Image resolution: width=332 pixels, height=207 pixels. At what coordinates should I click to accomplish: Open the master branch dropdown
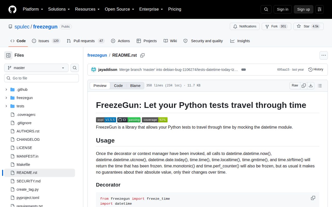click(36, 68)
